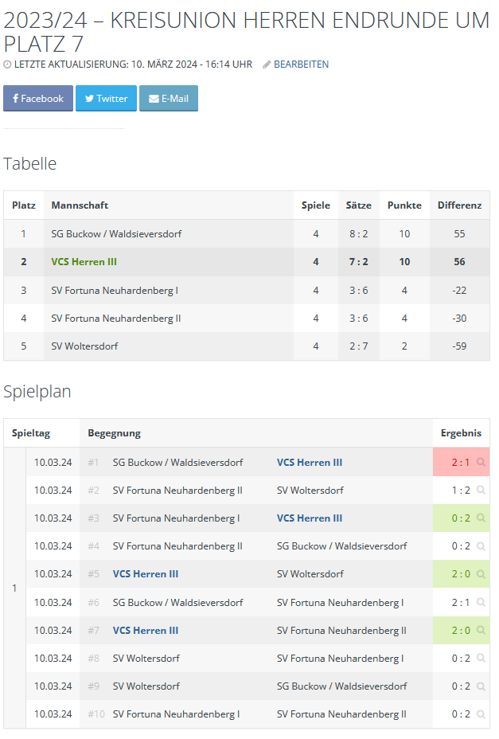Click magnifier icon beside match #4 result
The width and height of the screenshot is (499, 739).
(481, 546)
